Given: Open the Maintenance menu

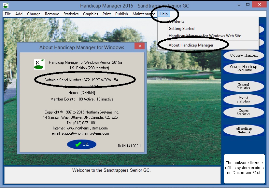Looking at the screenshot, I should click(144, 14).
